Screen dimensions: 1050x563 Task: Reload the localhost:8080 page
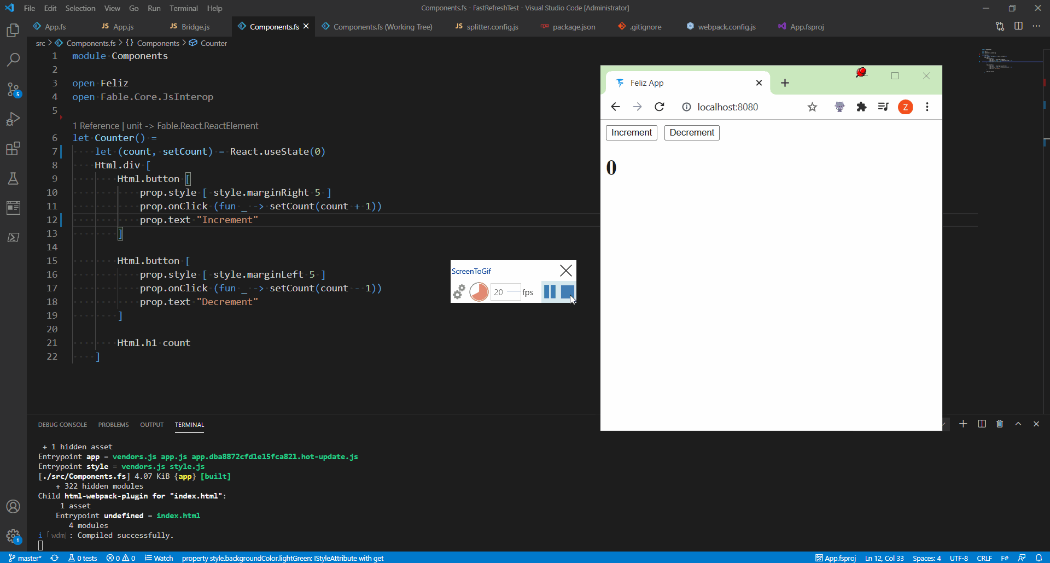pyautogui.click(x=659, y=107)
